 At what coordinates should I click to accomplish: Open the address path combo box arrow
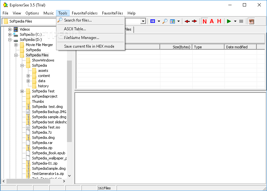(x=143, y=21)
